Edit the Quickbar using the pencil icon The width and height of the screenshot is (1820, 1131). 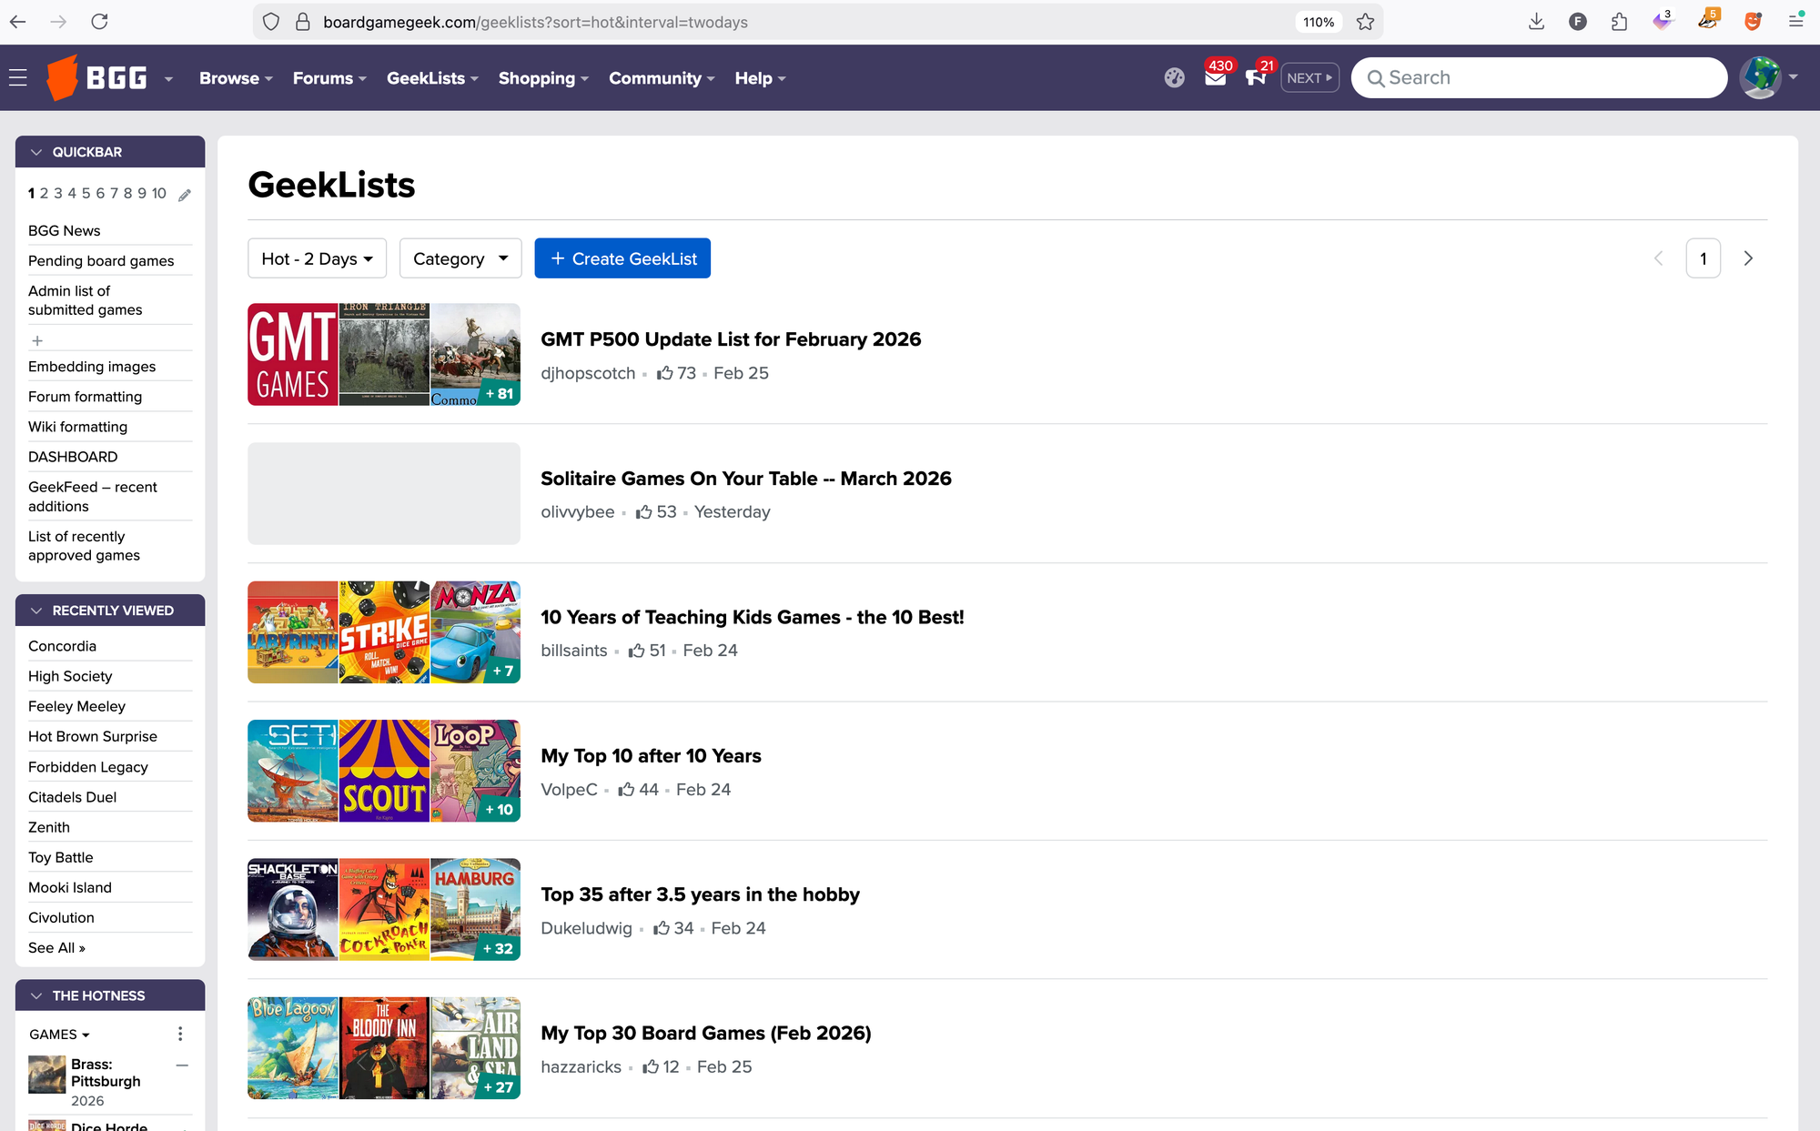(185, 194)
